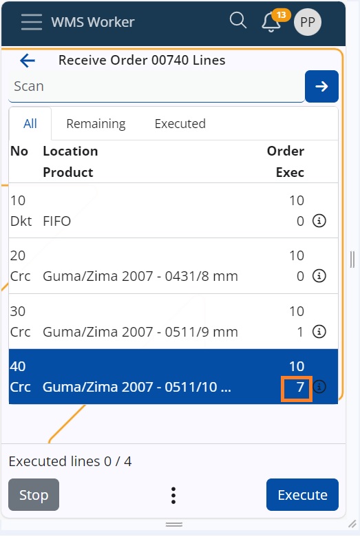
Task: Open the three-dot more options menu
Action: click(173, 495)
